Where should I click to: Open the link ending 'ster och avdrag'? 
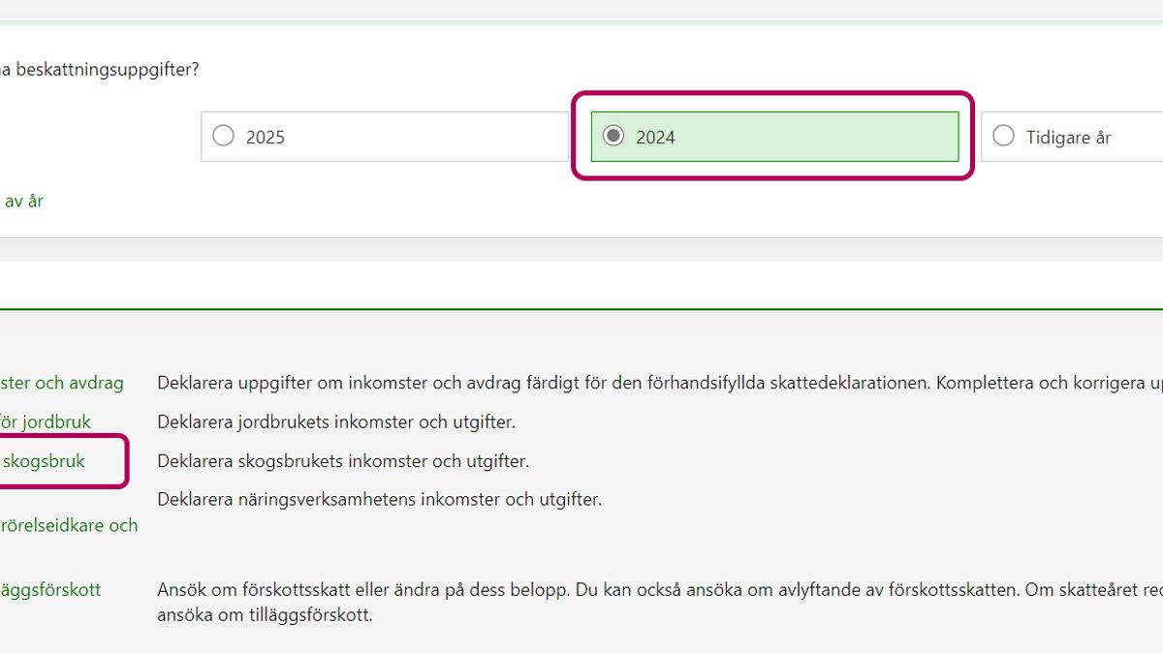point(64,383)
